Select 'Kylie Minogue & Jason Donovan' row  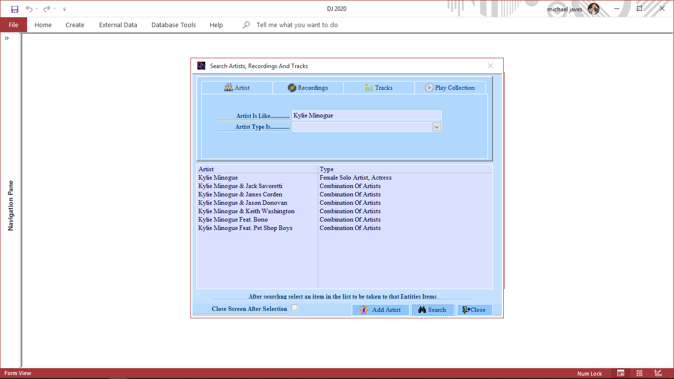(x=344, y=203)
